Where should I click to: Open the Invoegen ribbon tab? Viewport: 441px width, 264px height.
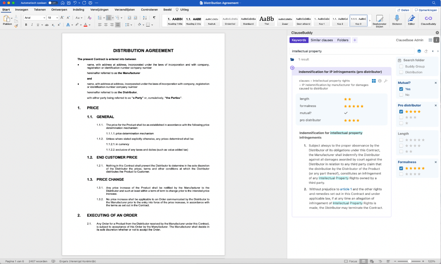[x=22, y=10]
